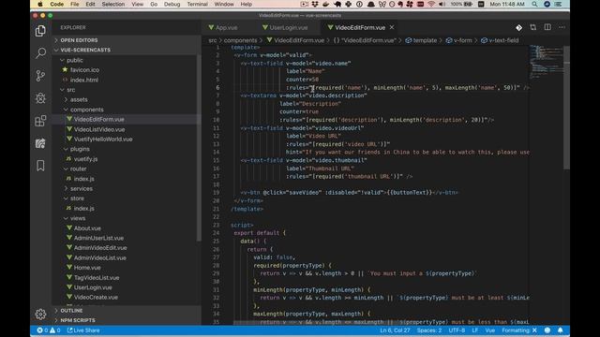Open the Debug view icon
The width and height of the screenshot is (600, 337).
point(40,98)
